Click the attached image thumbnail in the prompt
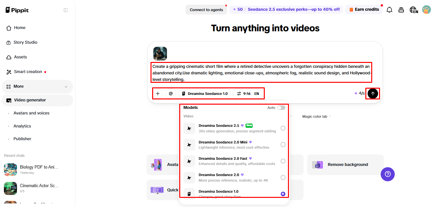Image resolution: width=445 pixels, height=207 pixels. pos(160,54)
